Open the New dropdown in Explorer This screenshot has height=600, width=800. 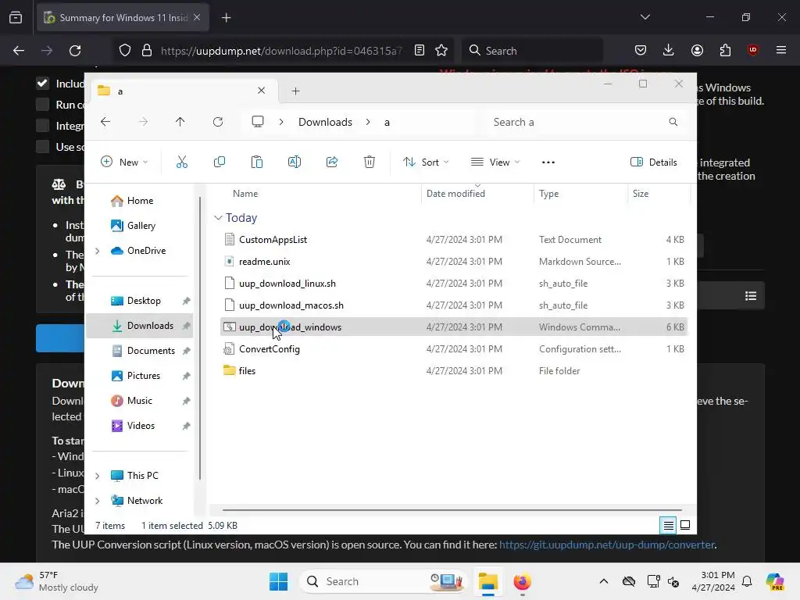124,162
